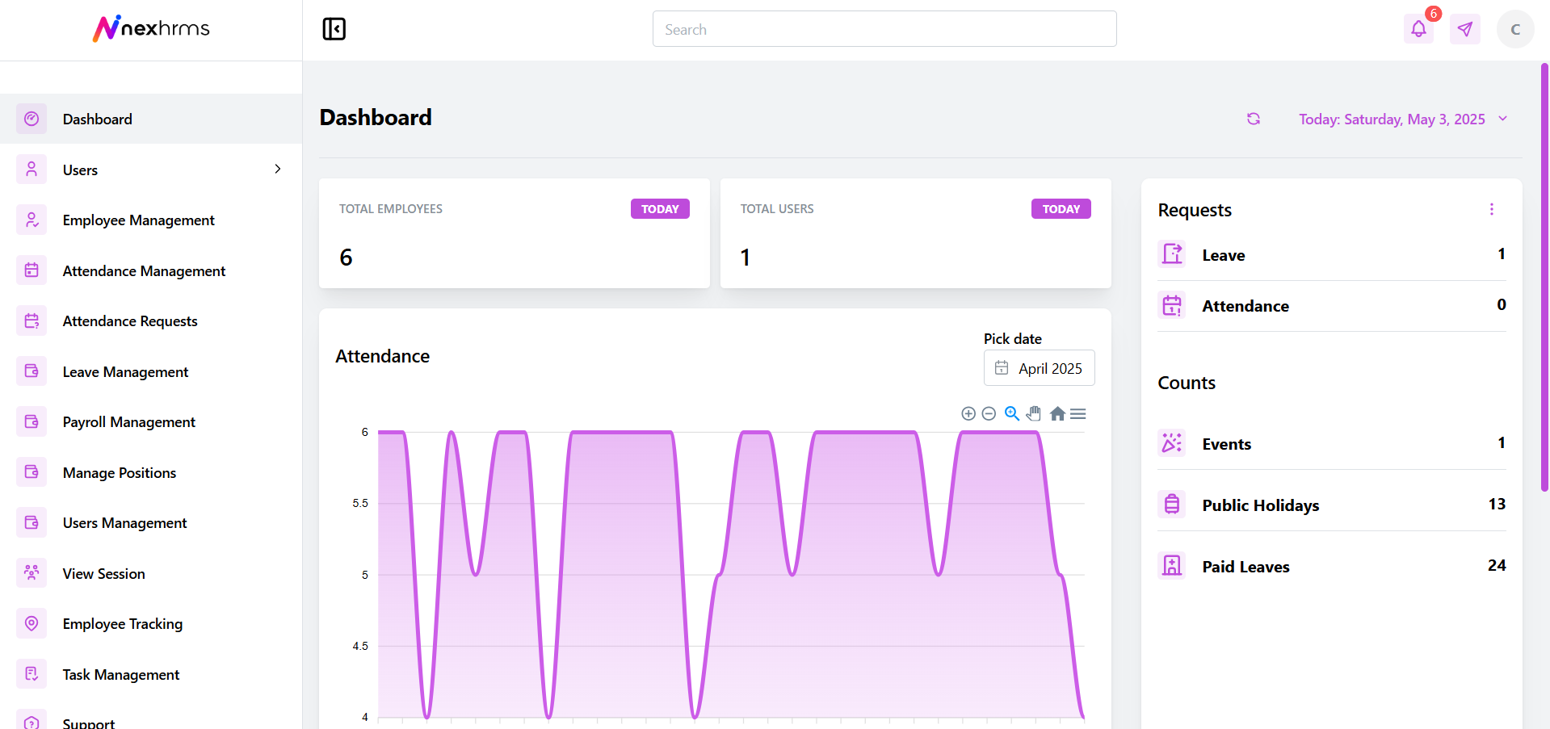The width and height of the screenshot is (1550, 729).
Task: Click the calendar icon in date picker
Action: 1002,368
